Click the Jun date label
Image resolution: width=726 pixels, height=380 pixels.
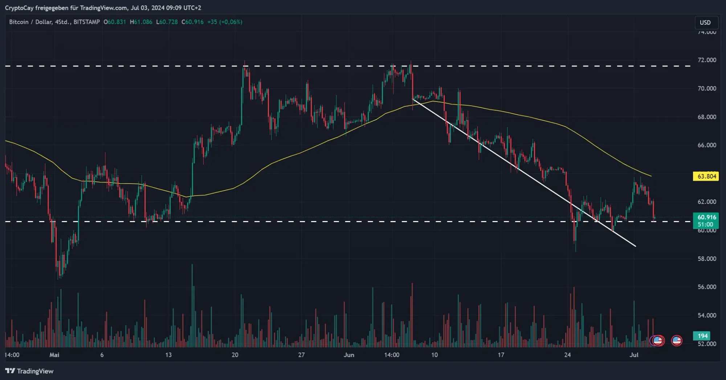coord(349,355)
